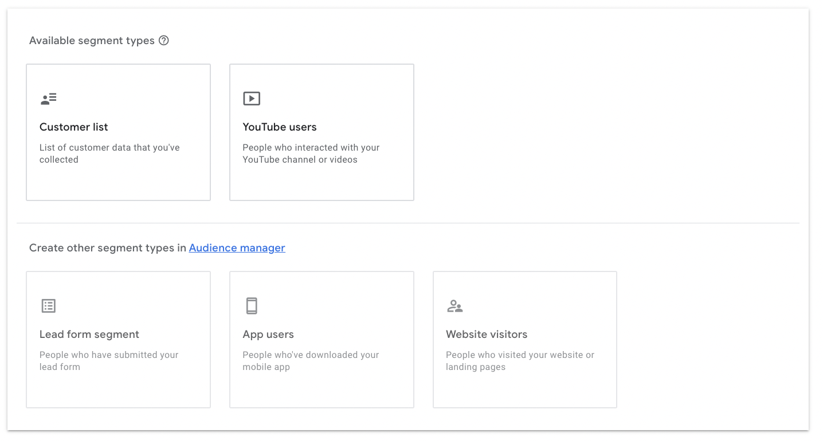Click the Lead form segment description text
The image size is (823, 441).
click(109, 361)
